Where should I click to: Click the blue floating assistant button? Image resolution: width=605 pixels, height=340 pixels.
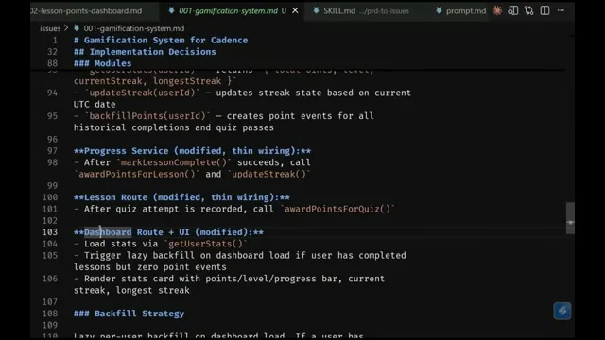pyautogui.click(x=562, y=311)
